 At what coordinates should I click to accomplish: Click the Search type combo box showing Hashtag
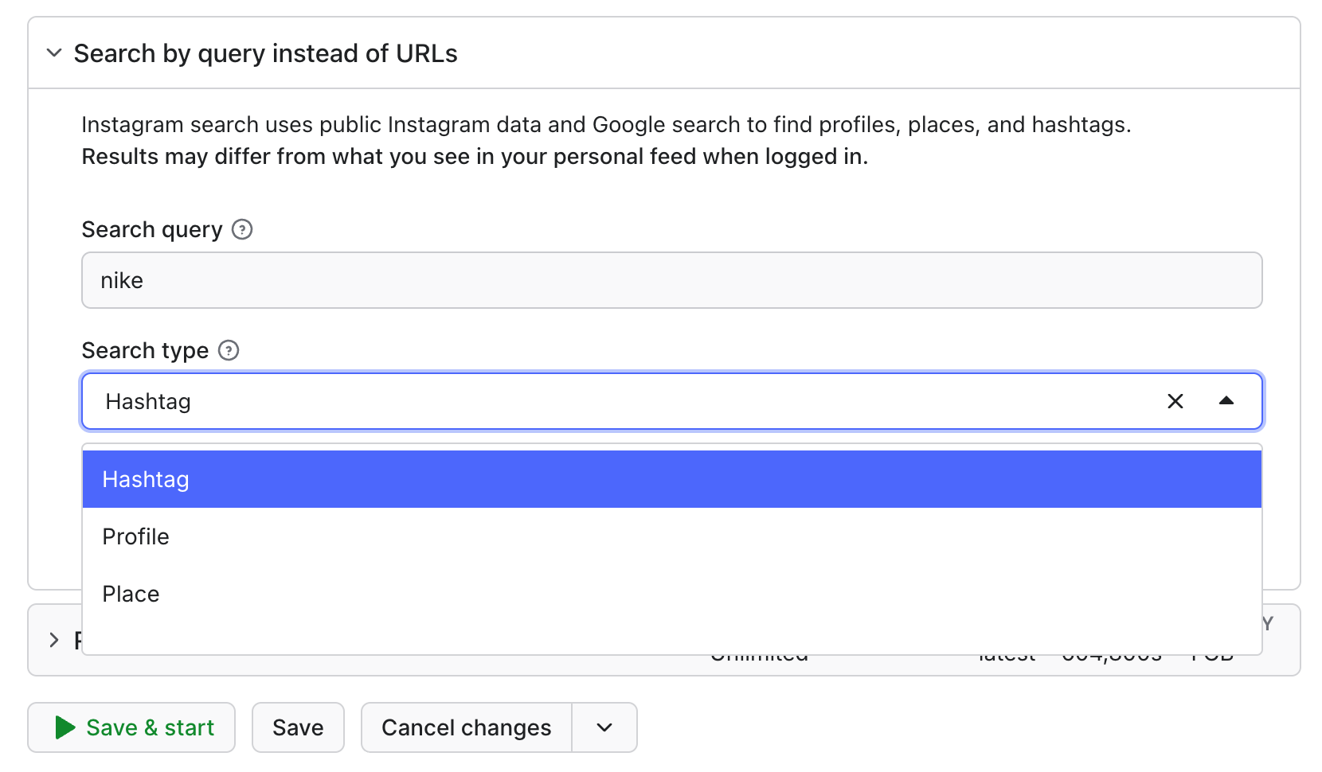[x=671, y=401]
